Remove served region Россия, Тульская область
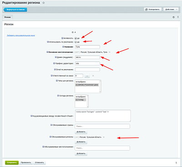The width and height of the screenshot is (182, 167). pos(104,137)
